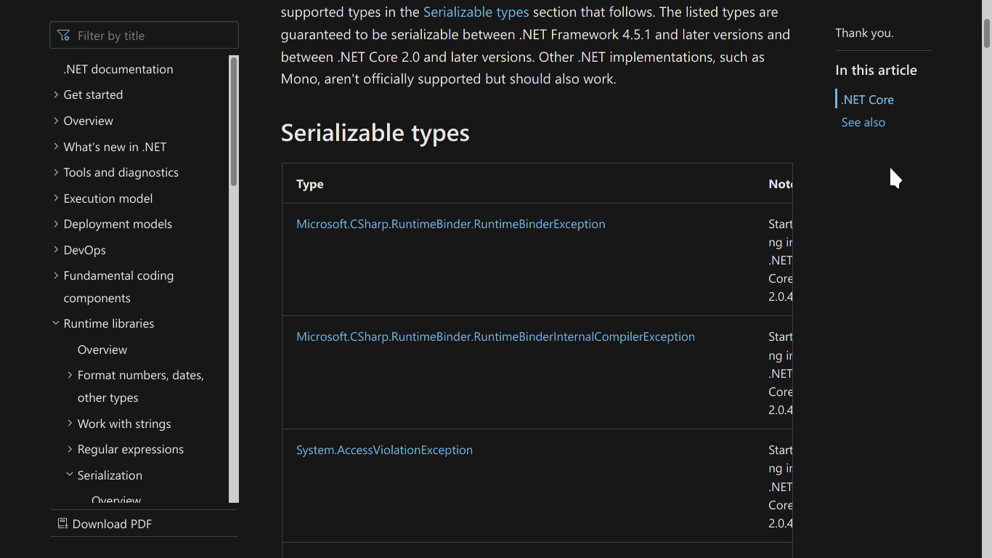Expand Deployment models
Image resolution: width=992 pixels, height=558 pixels.
click(56, 224)
